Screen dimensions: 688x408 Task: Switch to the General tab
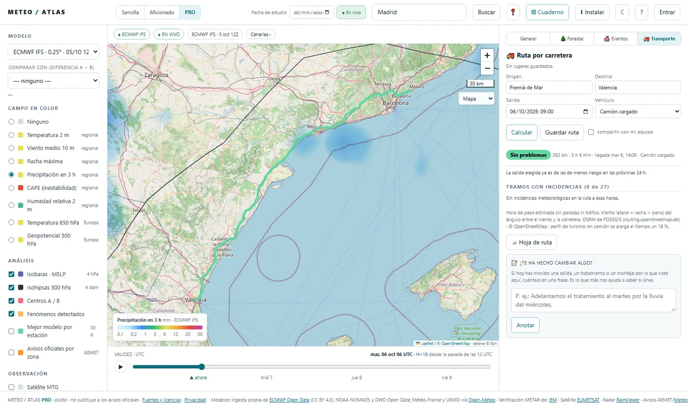pos(528,39)
